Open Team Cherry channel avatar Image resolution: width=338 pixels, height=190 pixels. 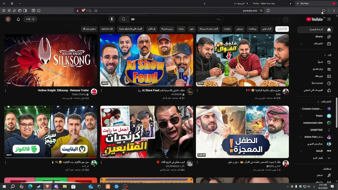[94, 92]
